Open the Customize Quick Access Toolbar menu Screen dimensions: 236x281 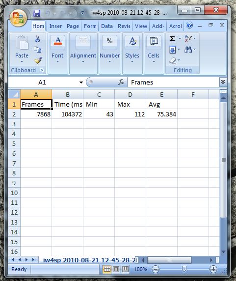[x=82, y=13]
